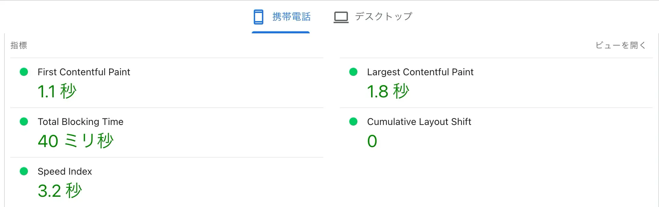Expand the view with ビューを開く
This screenshot has height=207, width=659.
(620, 45)
